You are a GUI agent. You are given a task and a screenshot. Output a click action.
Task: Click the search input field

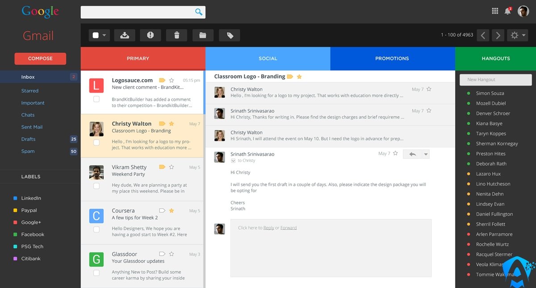tap(143, 12)
